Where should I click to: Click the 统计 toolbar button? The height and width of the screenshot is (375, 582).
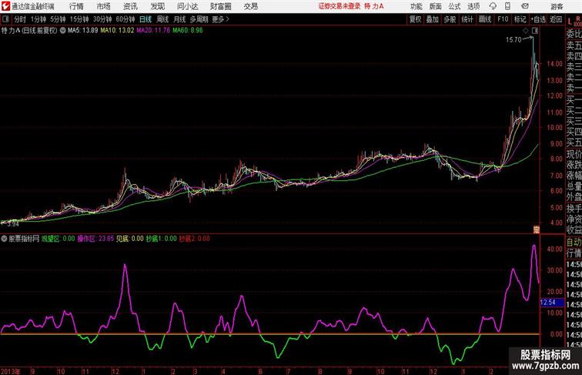click(x=467, y=19)
